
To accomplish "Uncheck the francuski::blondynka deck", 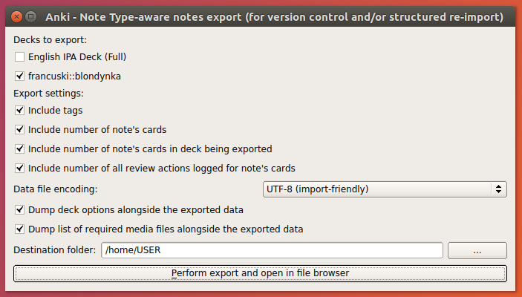I will (x=19, y=75).
